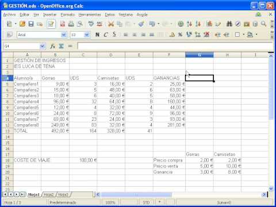This screenshot has width=276, height=207.
Task: Open the Insertar menu
Action: 50,14
